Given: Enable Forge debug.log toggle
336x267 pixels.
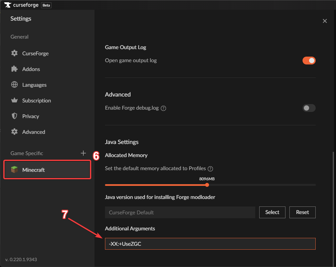Looking at the screenshot, I should 309,108.
